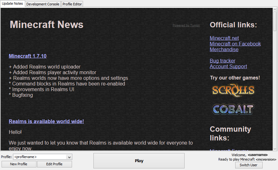Click the Edit Profile button
278x170 pixels.
click(54, 164)
